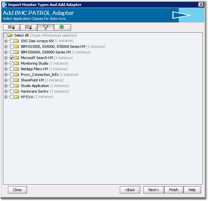Check the EMC Disk Arrays KM checkbox
The image size is (208, 201).
(x=12, y=41)
